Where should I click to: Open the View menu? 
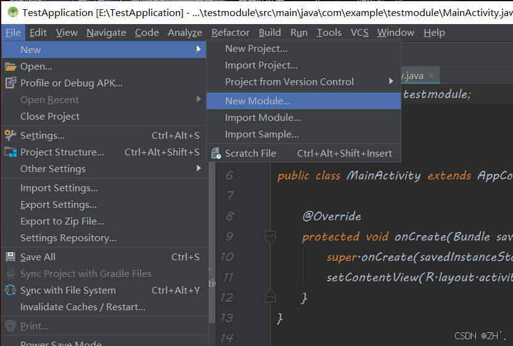(x=67, y=33)
